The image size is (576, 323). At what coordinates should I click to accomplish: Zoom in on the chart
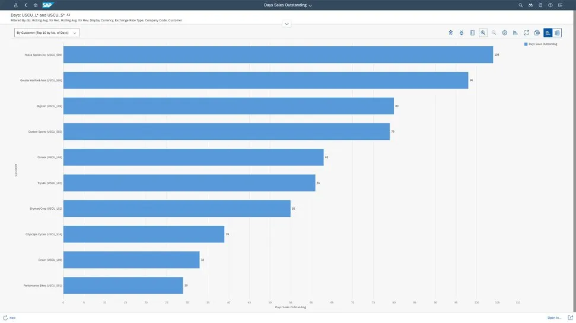(x=483, y=33)
